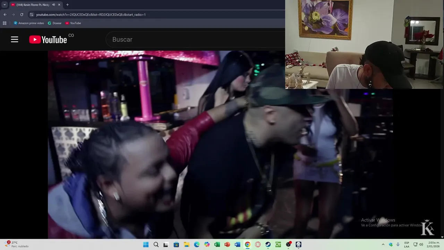Open Doxear bookmark
444x250 pixels.
(54, 23)
